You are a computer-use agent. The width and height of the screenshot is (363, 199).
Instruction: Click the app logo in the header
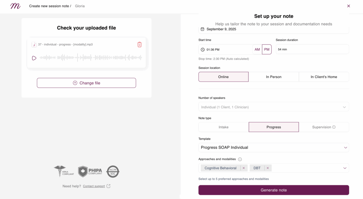(15, 6)
